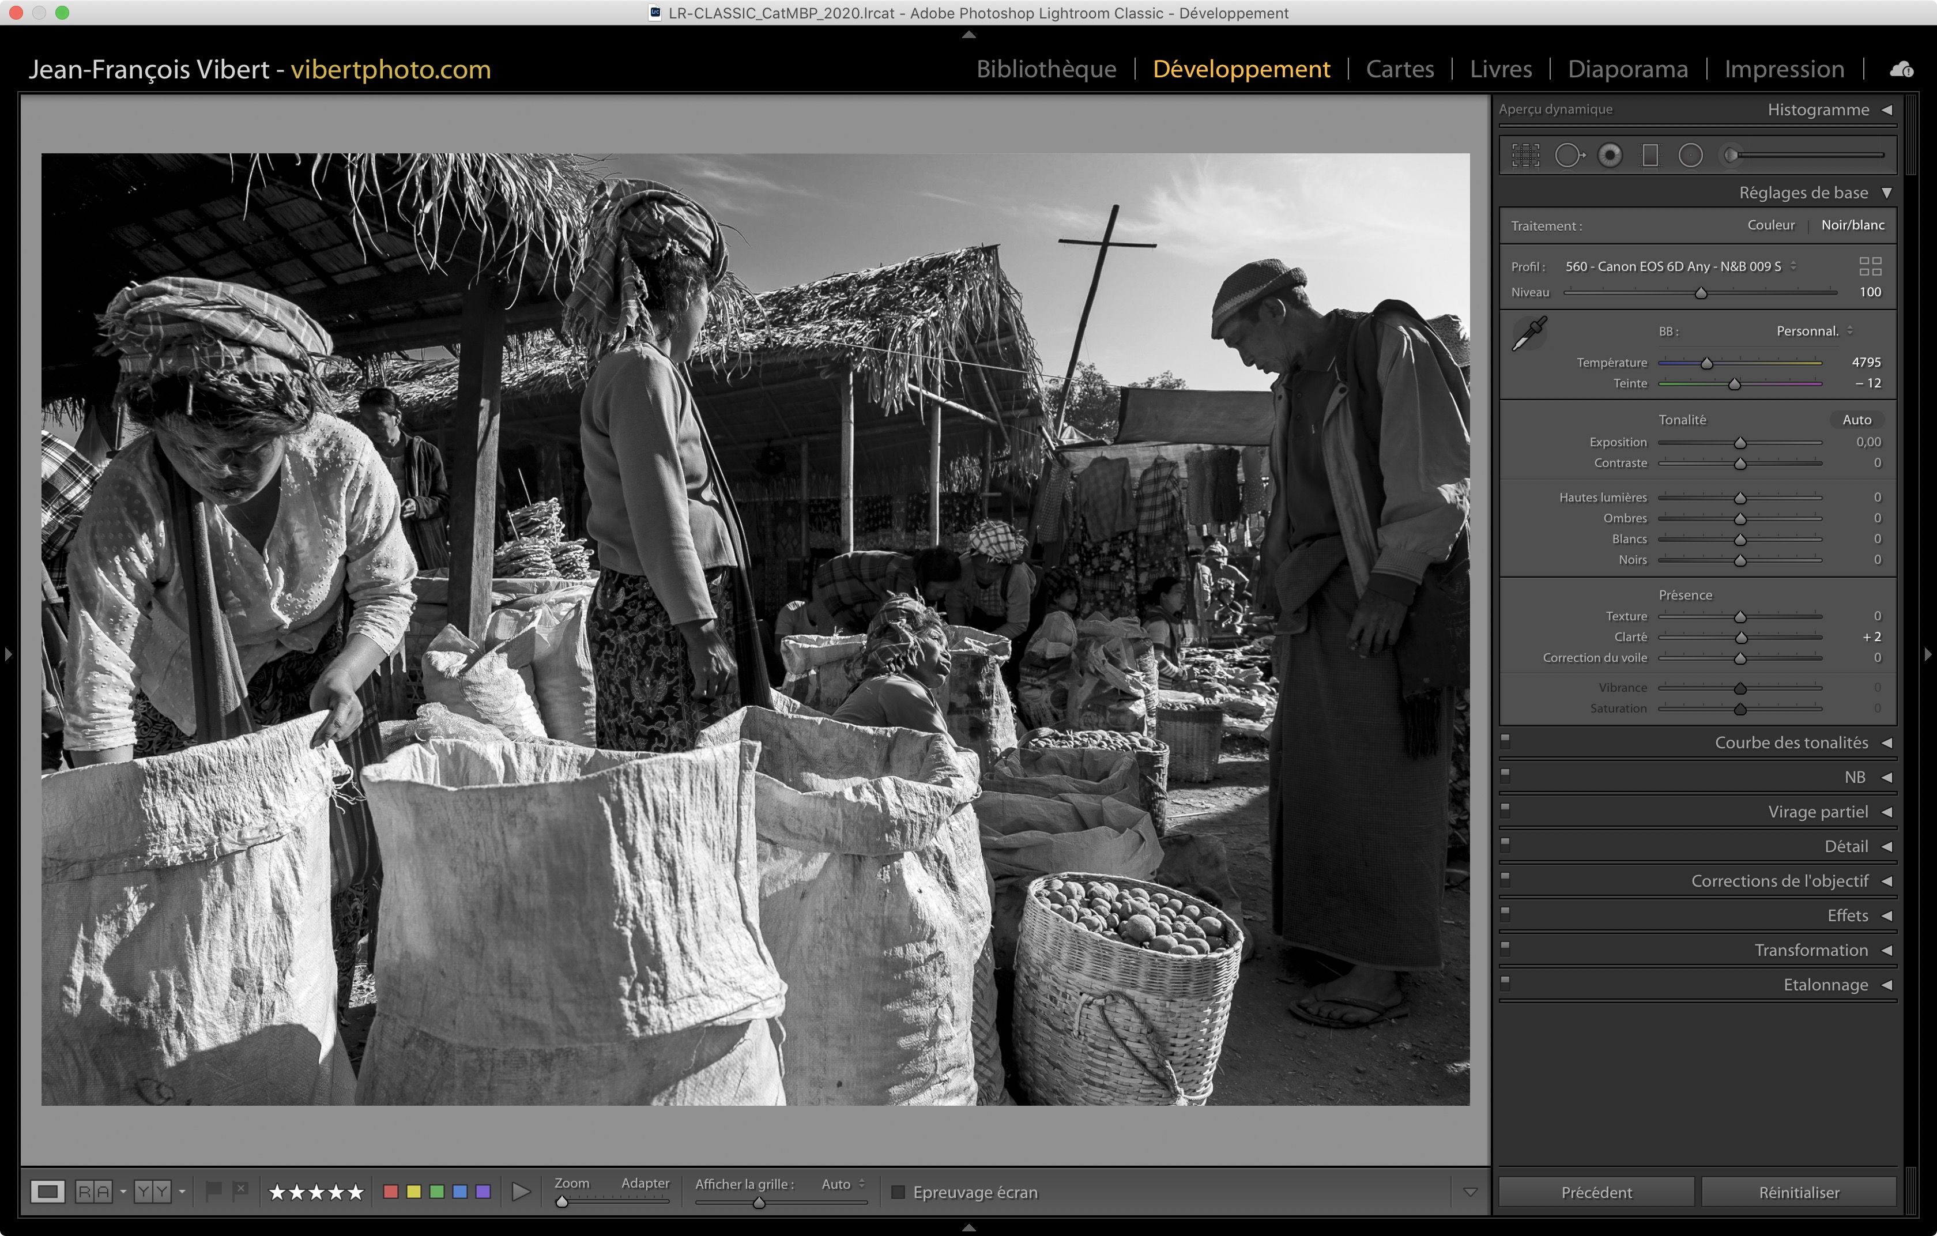Select the Red Eye Correction tool
The image size is (1937, 1236).
[1610, 155]
